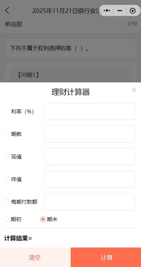
Task: Tap the question text 下列不属于权利质押的是
Action: [x=41, y=48]
